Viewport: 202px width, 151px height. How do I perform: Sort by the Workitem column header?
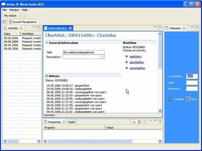pyautogui.click(x=31, y=34)
